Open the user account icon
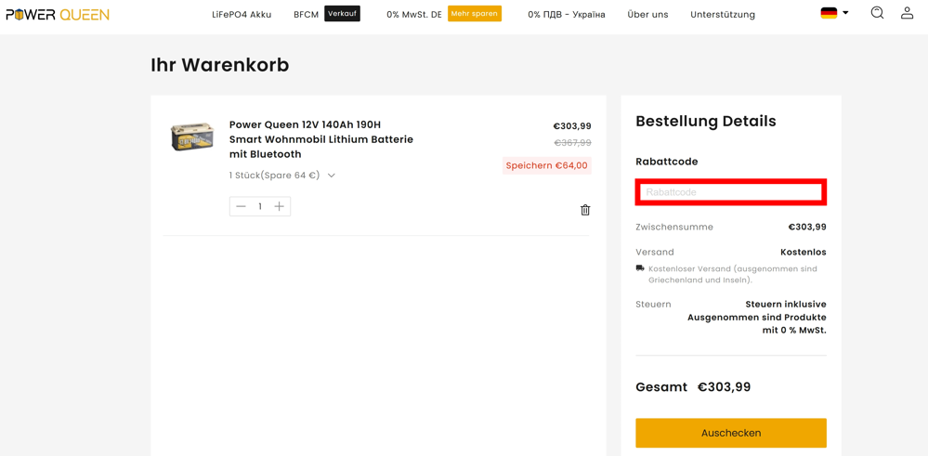The height and width of the screenshot is (456, 928). coord(908,13)
